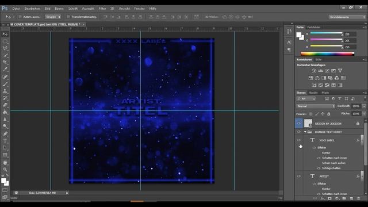The width and height of the screenshot is (368, 207).
Task: Click the new group folder icon
Action: (x=344, y=198)
